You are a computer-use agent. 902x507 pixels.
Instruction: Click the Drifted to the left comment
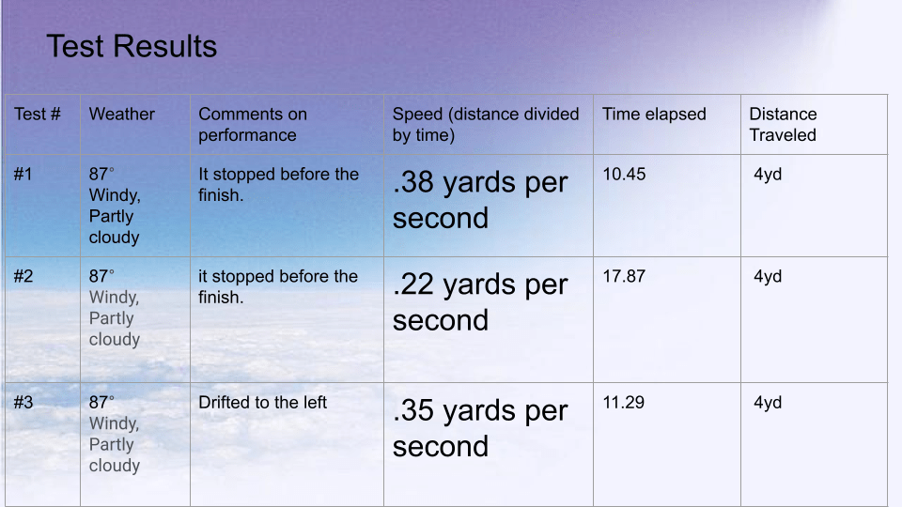(x=262, y=403)
